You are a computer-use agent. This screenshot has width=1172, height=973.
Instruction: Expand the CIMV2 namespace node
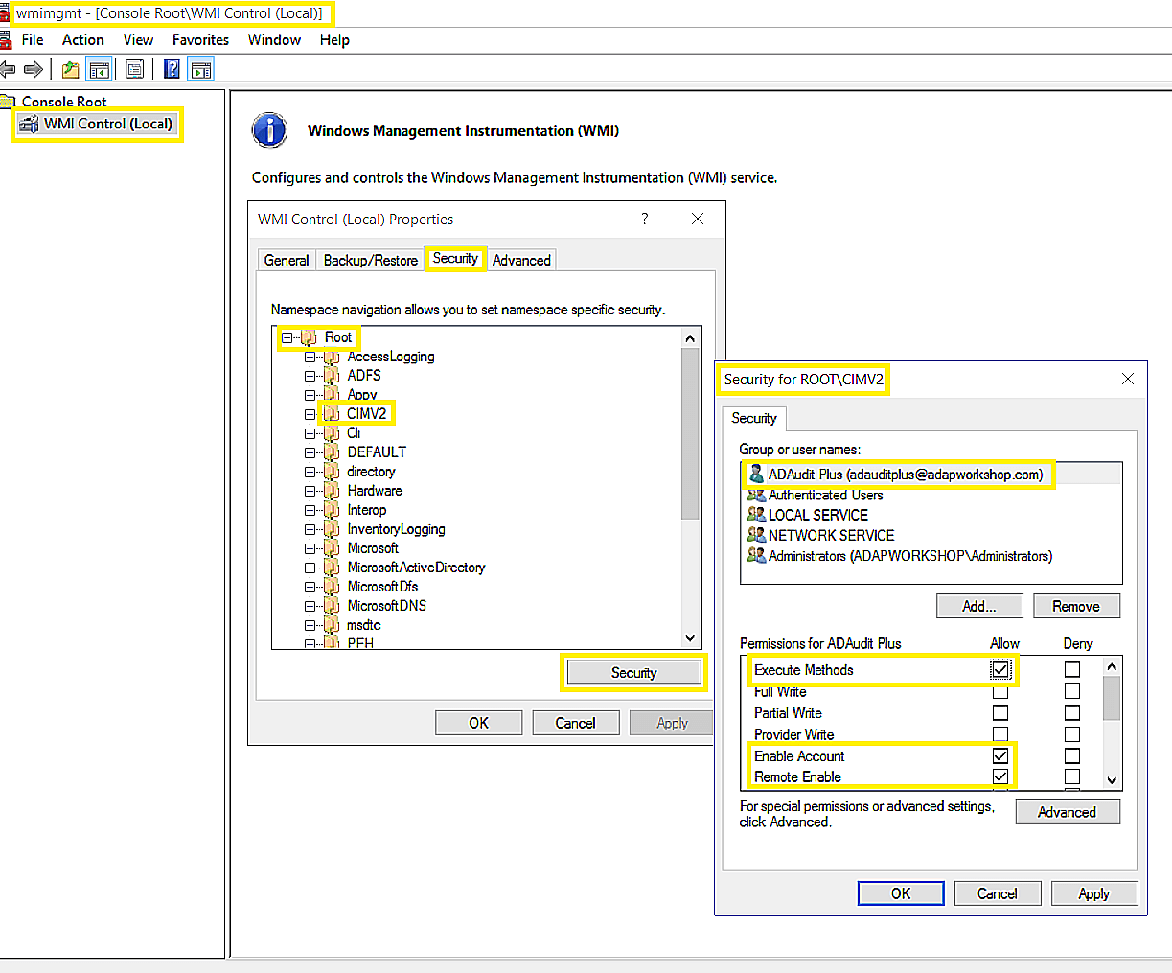pos(310,414)
